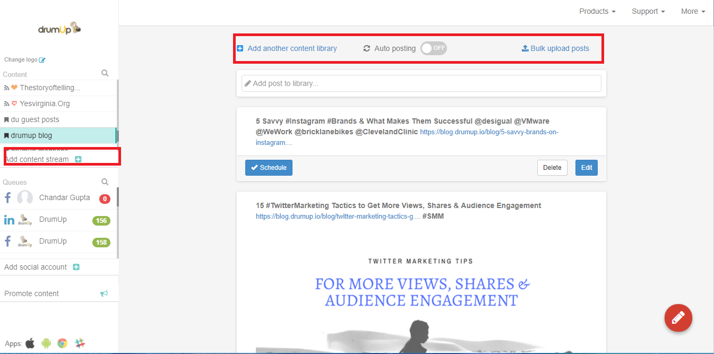Click the Add post to library field
This screenshot has height=354, width=714.
click(421, 83)
